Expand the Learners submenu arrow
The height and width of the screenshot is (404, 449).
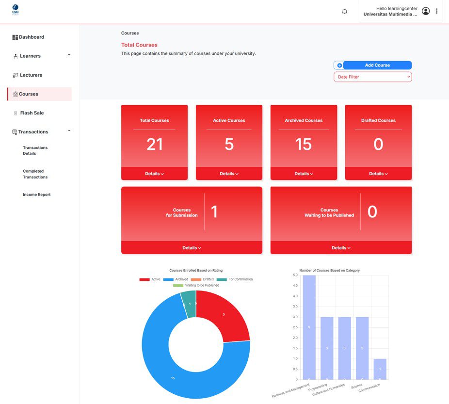pos(69,55)
